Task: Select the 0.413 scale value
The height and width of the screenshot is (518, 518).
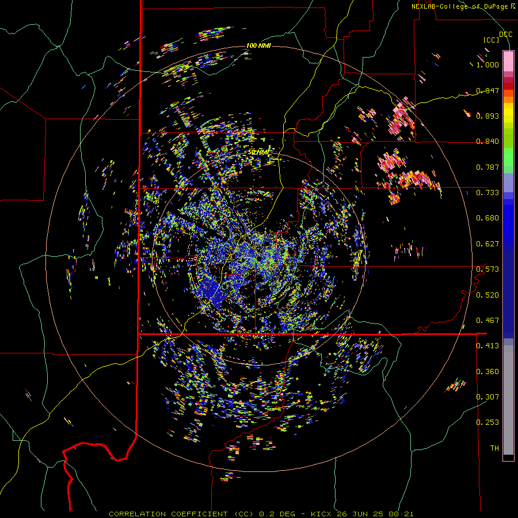Action: click(x=487, y=346)
